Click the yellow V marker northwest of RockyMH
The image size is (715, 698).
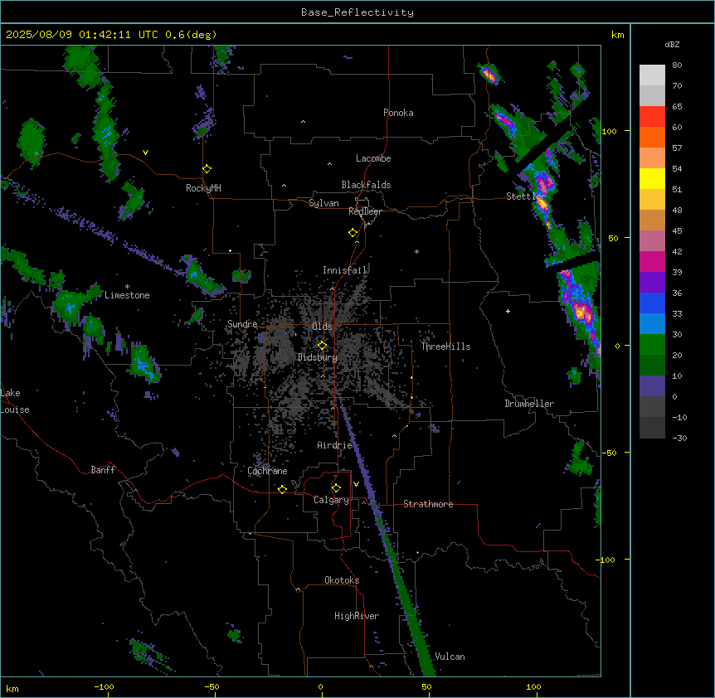[145, 153]
